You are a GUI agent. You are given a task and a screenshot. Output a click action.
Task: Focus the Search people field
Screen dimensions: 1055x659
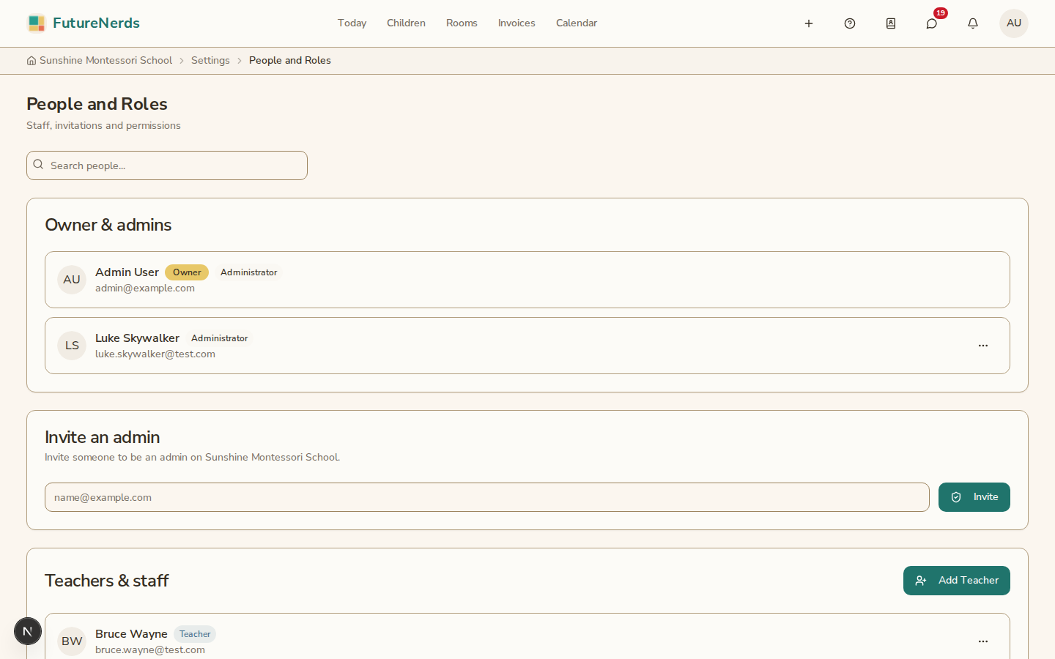pos(167,165)
